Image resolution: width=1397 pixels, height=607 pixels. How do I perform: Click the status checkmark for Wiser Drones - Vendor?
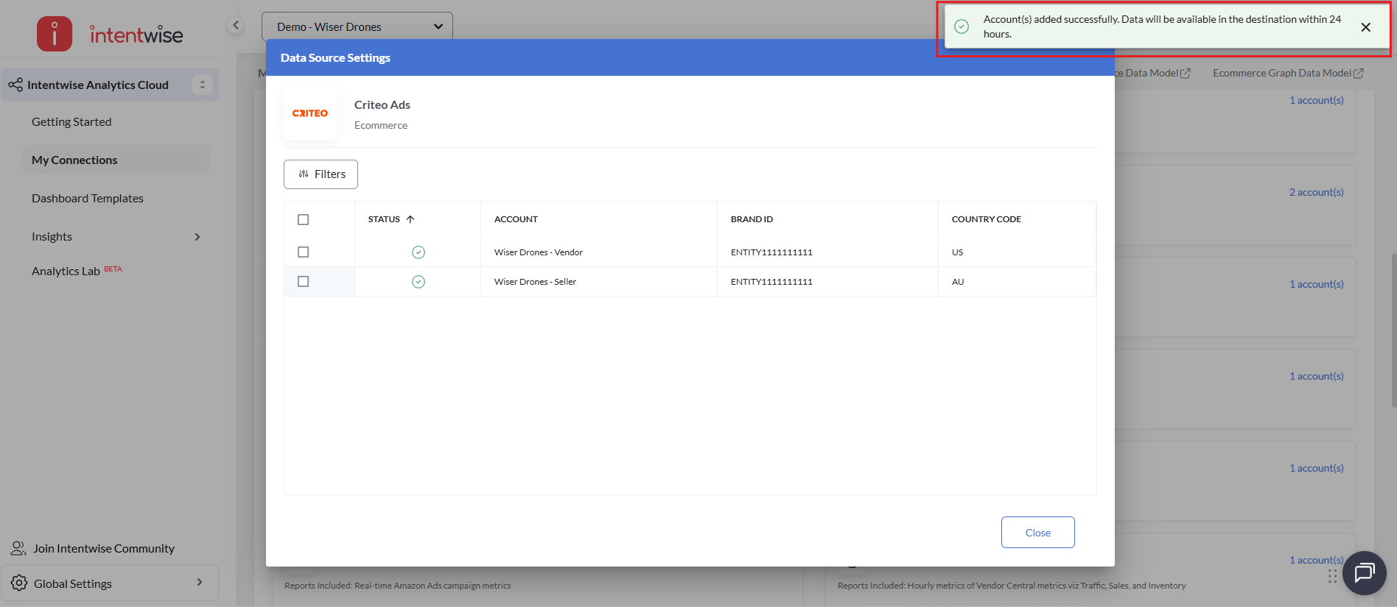click(x=418, y=252)
